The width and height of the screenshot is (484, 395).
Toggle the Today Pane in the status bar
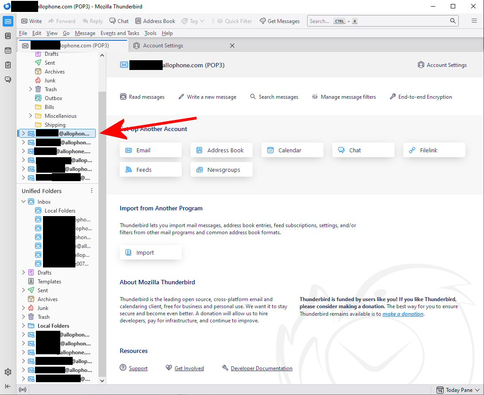pos(458,390)
